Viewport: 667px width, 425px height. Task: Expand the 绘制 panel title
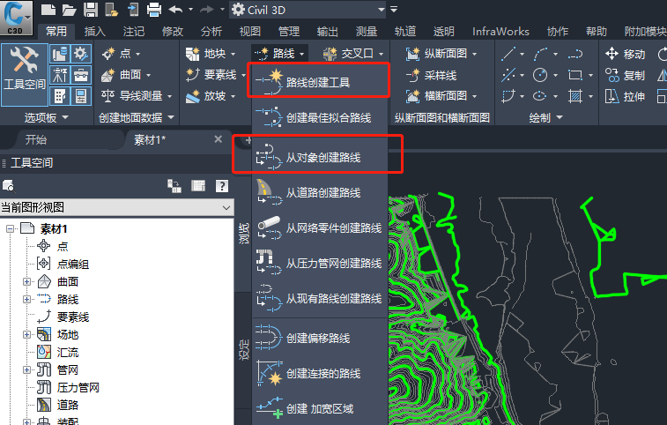point(546,117)
